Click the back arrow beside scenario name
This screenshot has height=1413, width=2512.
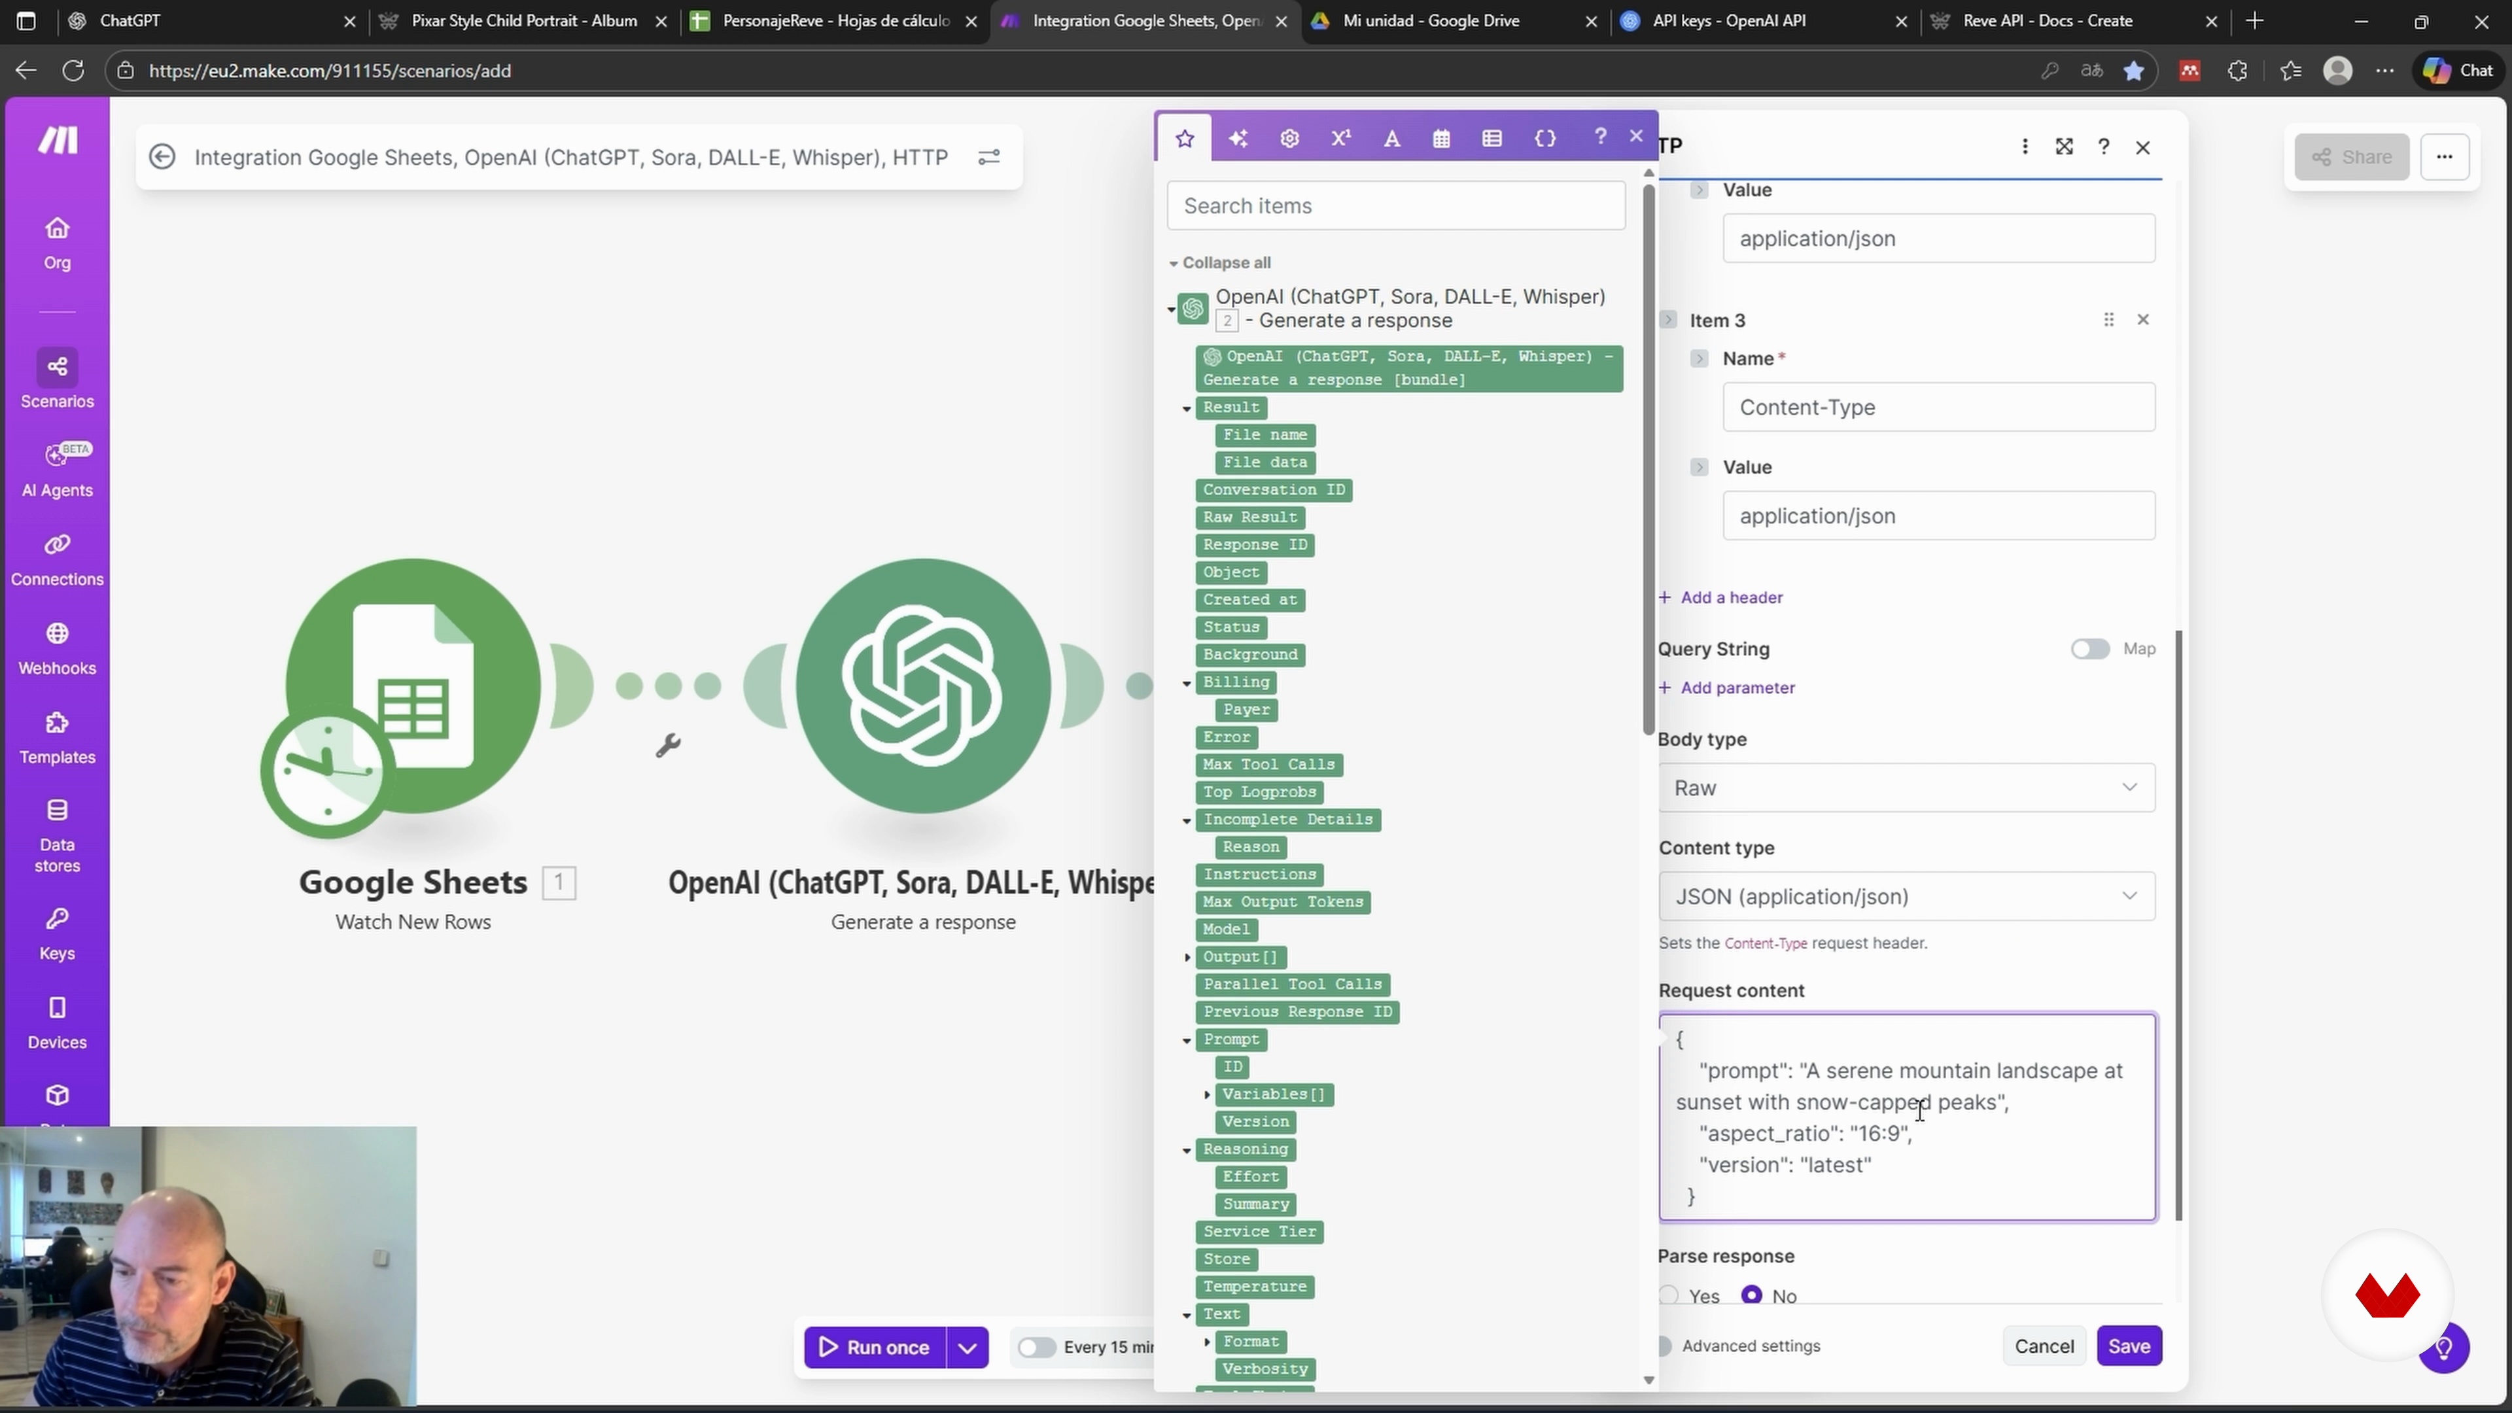click(x=163, y=157)
